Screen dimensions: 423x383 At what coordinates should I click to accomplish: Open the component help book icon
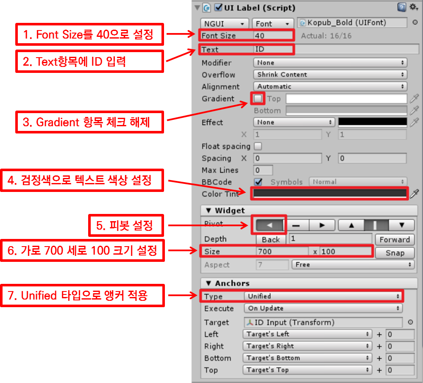coord(402,7)
